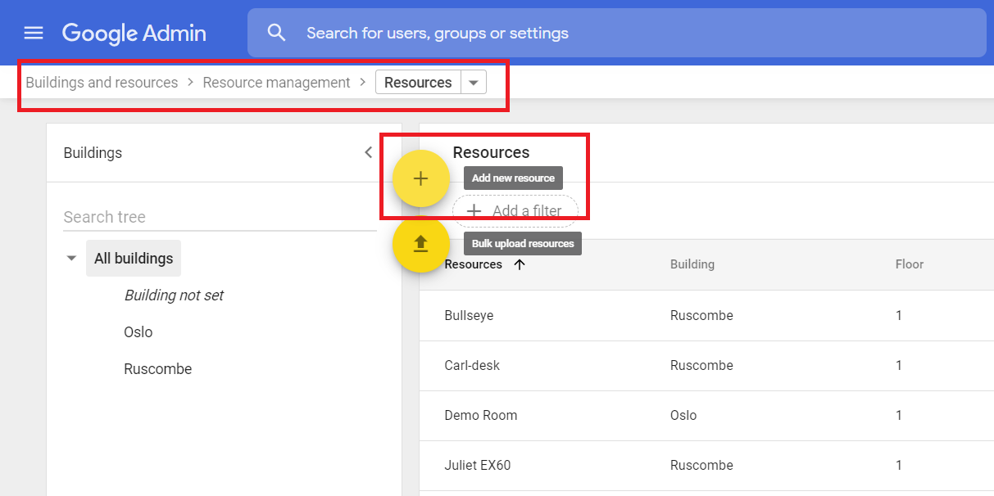
Task: Click the Google Admin logo
Action: click(x=134, y=33)
